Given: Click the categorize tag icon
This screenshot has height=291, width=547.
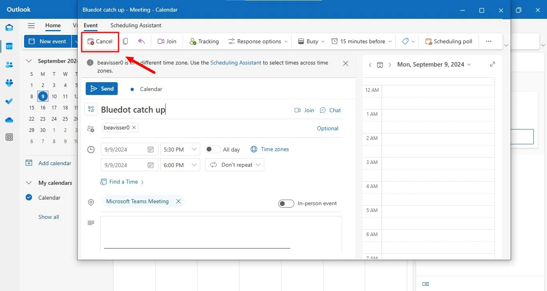Looking at the screenshot, I should [x=405, y=41].
